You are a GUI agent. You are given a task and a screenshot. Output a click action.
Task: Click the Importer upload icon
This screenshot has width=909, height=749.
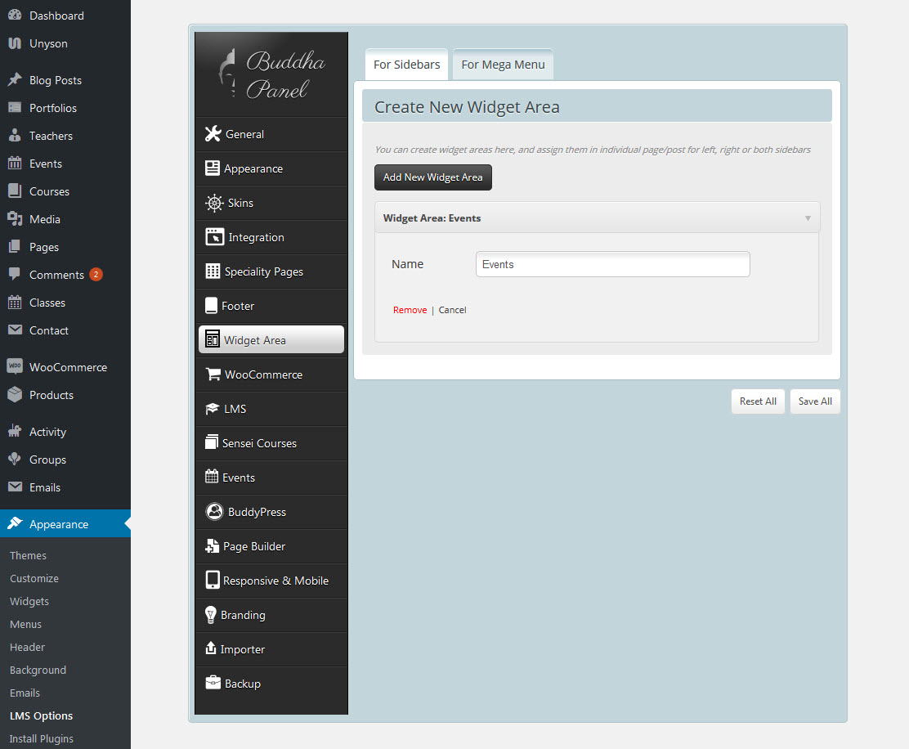pos(210,649)
